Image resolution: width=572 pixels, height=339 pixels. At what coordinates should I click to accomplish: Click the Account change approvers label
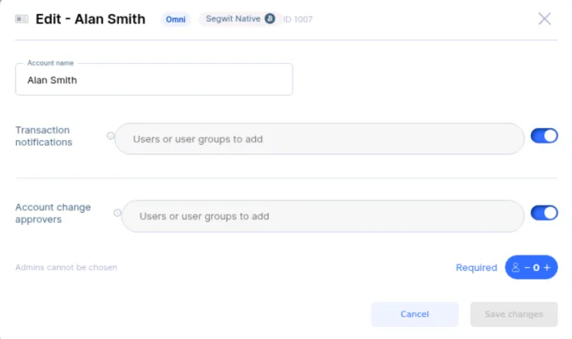coord(53,213)
